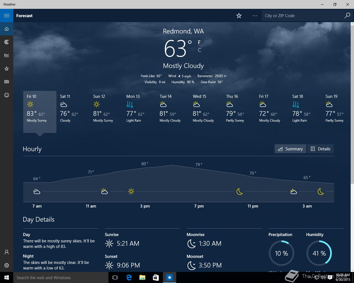The image size is (354, 283).
Task: Click the 7 am cloudy icon on hourly chart
Action: click(37, 192)
